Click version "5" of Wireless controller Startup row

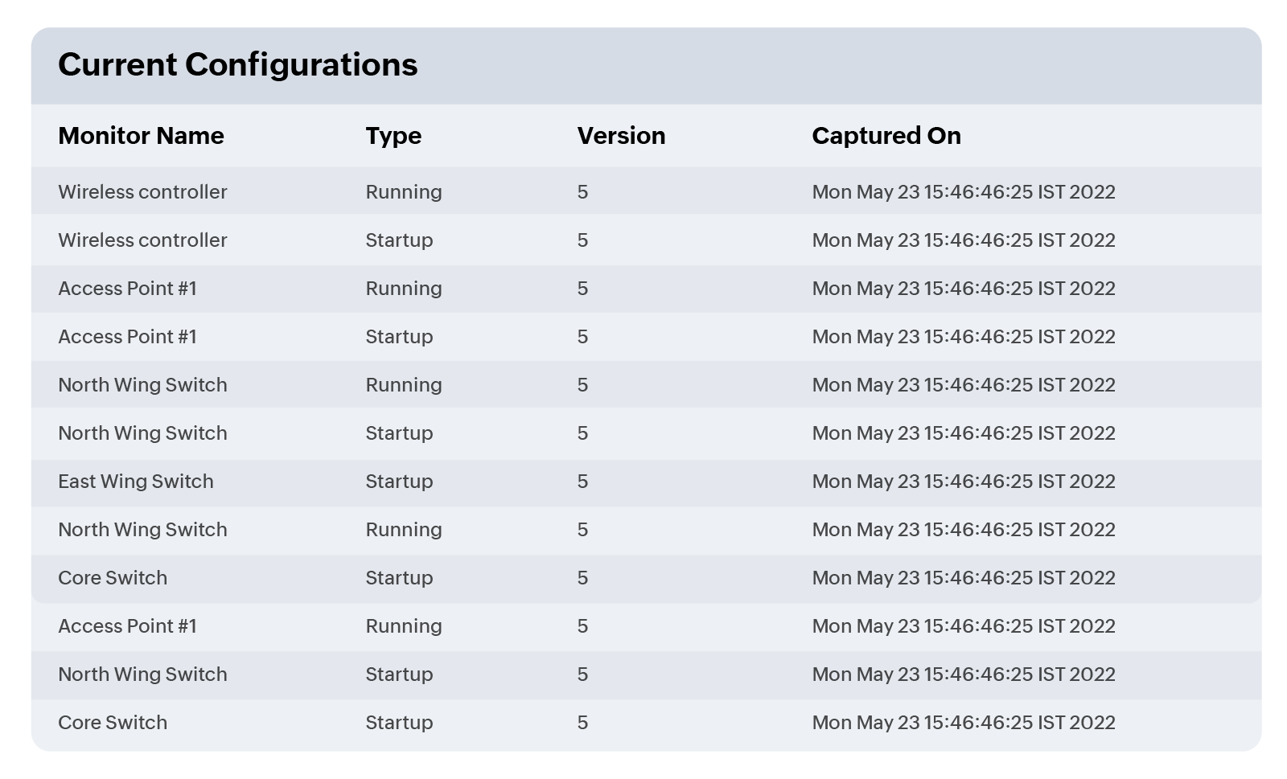click(x=582, y=240)
